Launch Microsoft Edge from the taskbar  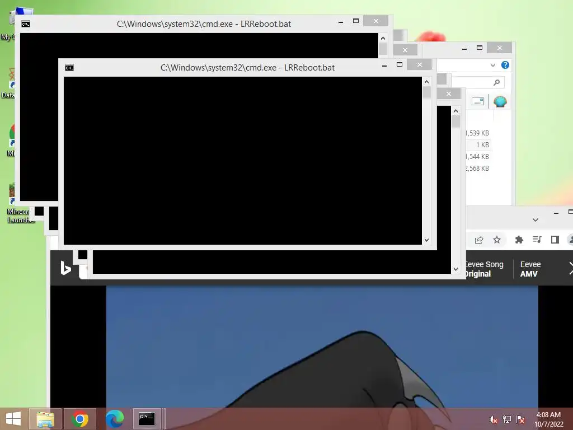(x=114, y=419)
